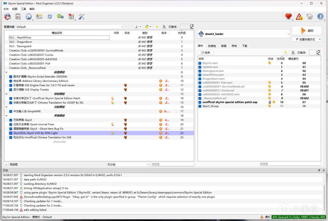Click restore backup arrow in plugins tab
This screenshot has height=221, width=328.
click(x=286, y=52)
